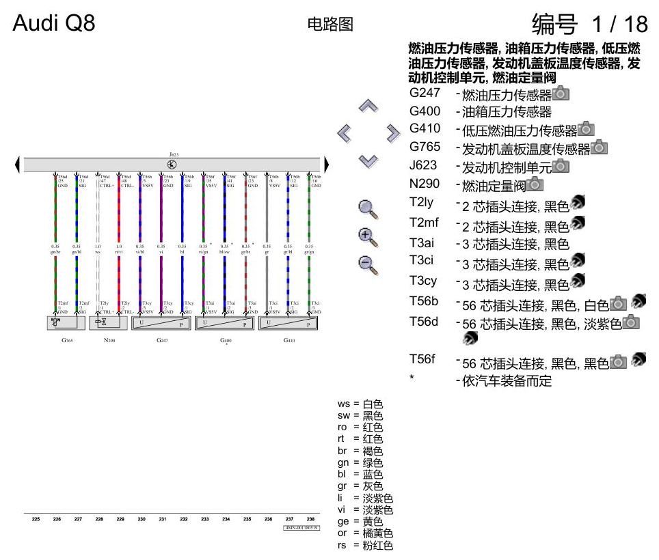
Task: Click the down navigation arrow
Action: 368,161
